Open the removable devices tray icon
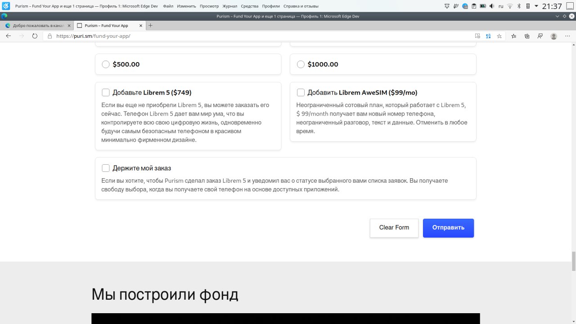 click(x=528, y=6)
